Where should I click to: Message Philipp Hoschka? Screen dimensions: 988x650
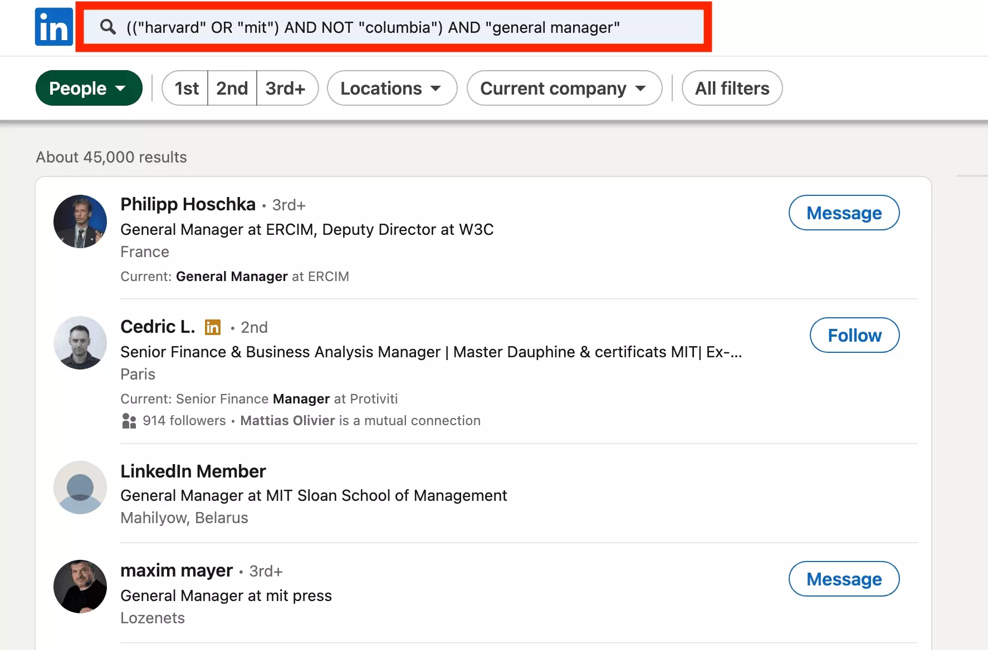(x=844, y=213)
